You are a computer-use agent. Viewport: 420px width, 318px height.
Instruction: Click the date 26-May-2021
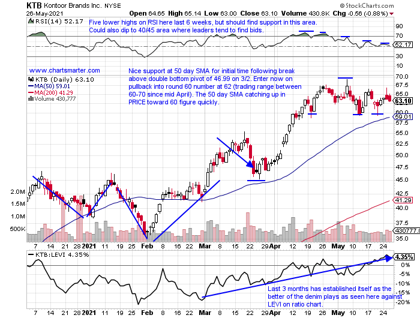pos(45,13)
